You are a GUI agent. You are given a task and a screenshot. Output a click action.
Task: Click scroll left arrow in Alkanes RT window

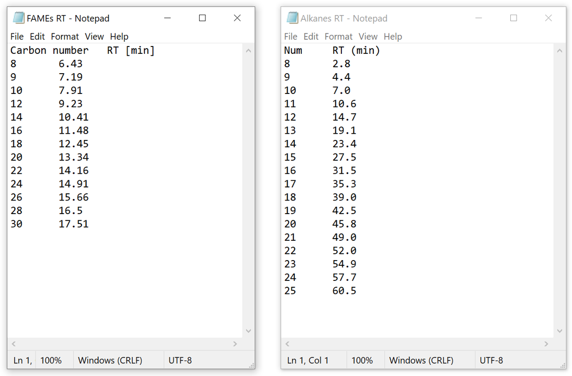[x=288, y=344]
